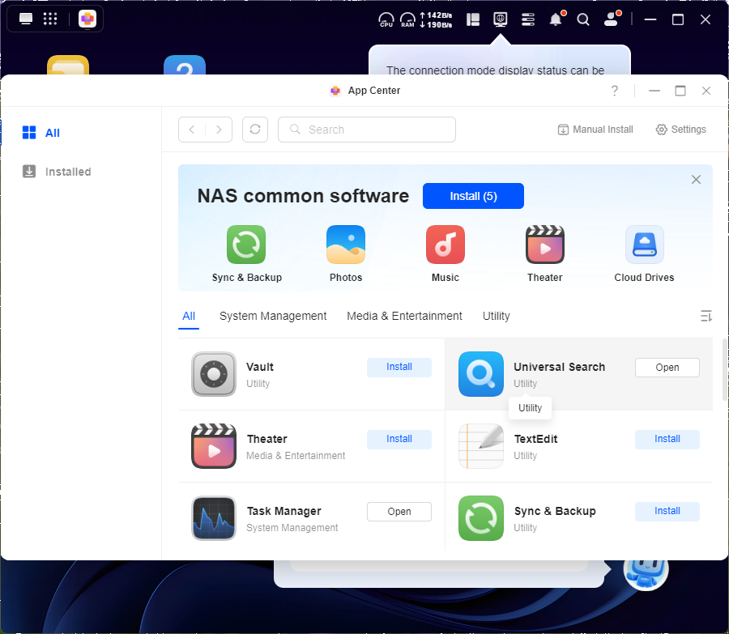Click the TextEdit app icon
The width and height of the screenshot is (729, 634).
click(481, 446)
